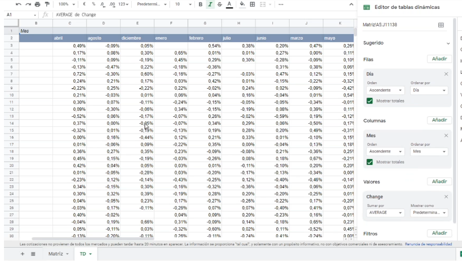The width and height of the screenshot is (462, 261).
Task: Remove the Mes column field
Action: pyautogui.click(x=446, y=136)
